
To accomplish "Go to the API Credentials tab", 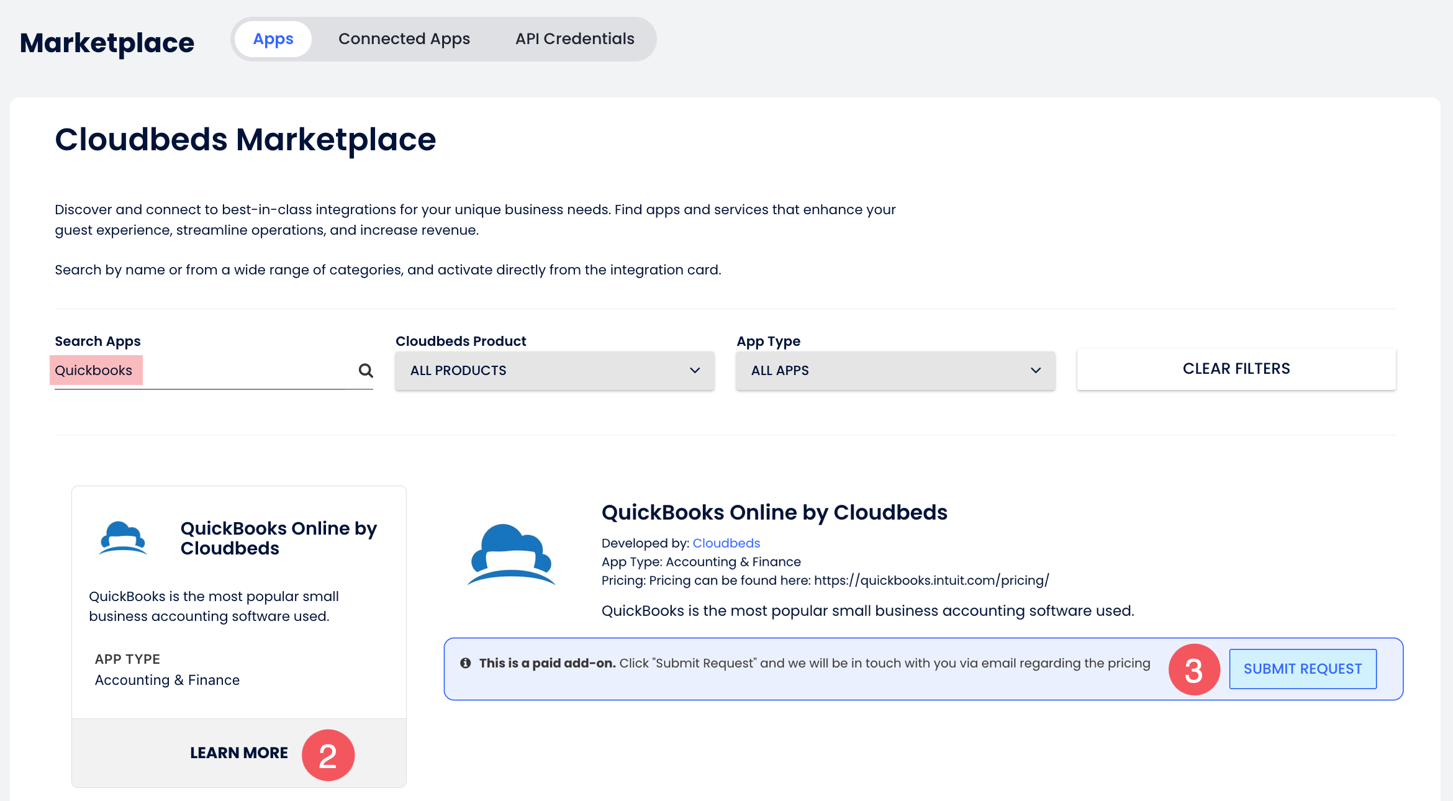I will pyautogui.click(x=574, y=39).
